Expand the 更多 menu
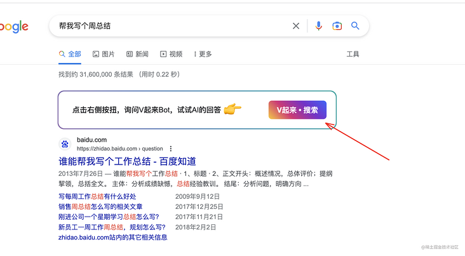The width and height of the screenshot is (465, 256). [x=203, y=54]
